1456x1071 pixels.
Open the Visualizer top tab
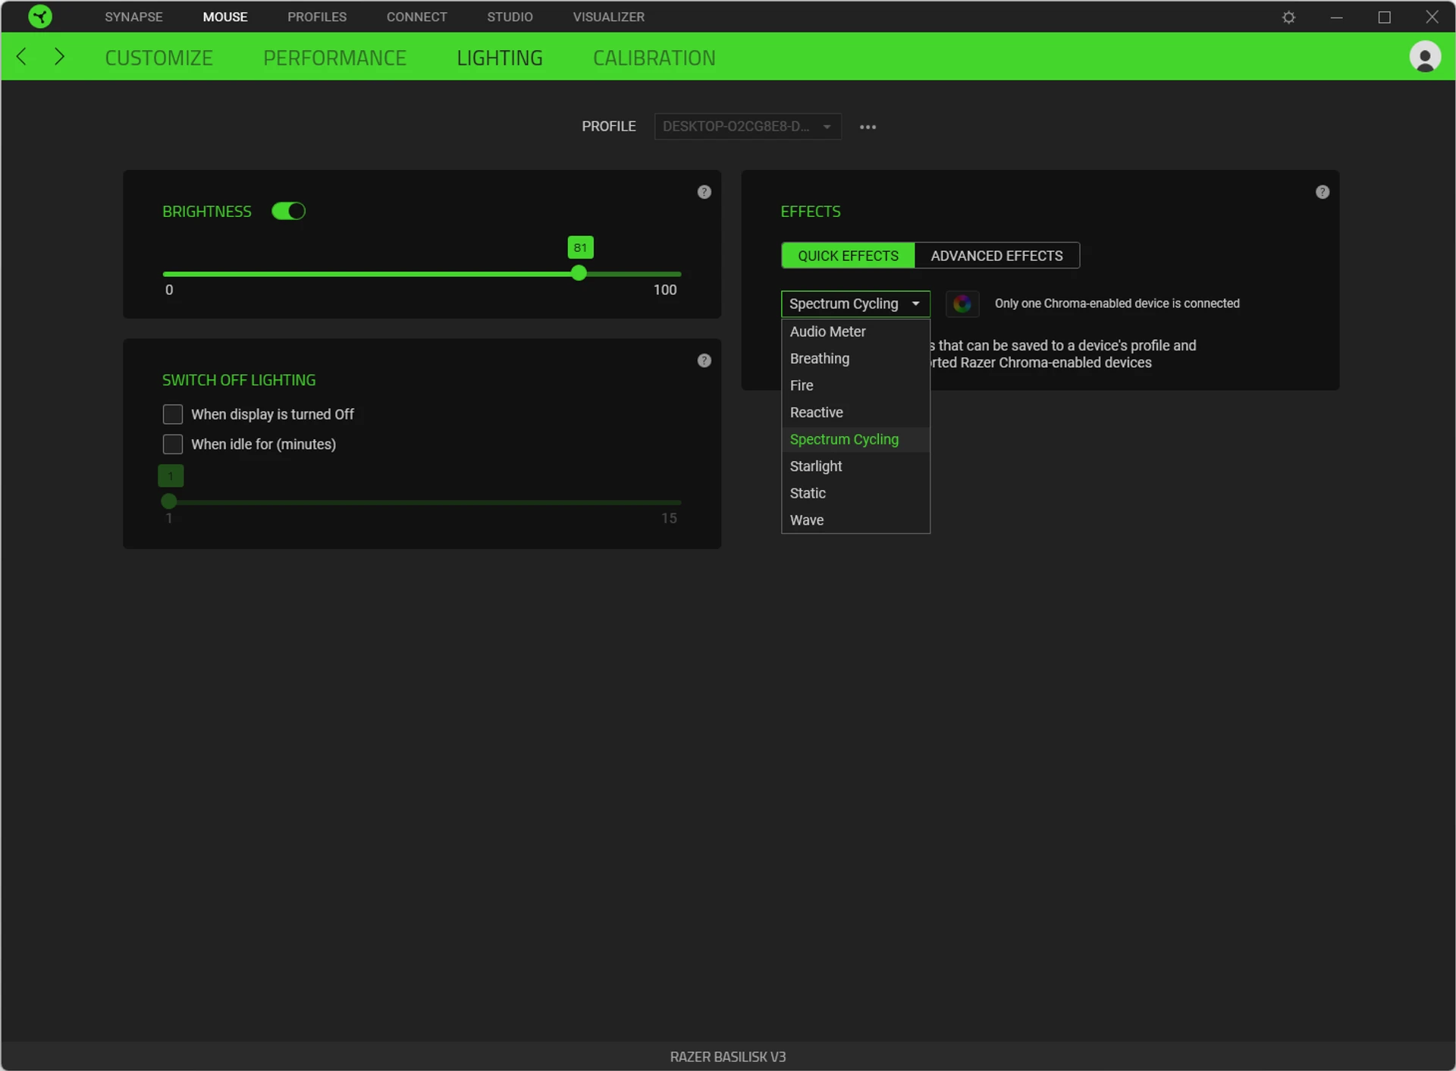(608, 17)
